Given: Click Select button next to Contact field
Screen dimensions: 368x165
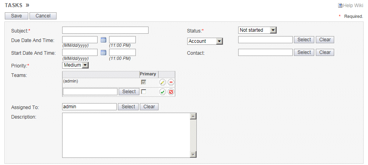Looking at the screenshot, I should pyautogui.click(x=304, y=52).
